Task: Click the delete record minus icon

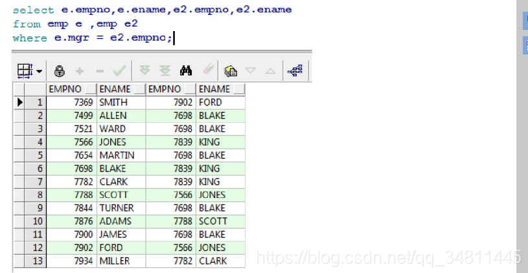Action: pyautogui.click(x=100, y=71)
